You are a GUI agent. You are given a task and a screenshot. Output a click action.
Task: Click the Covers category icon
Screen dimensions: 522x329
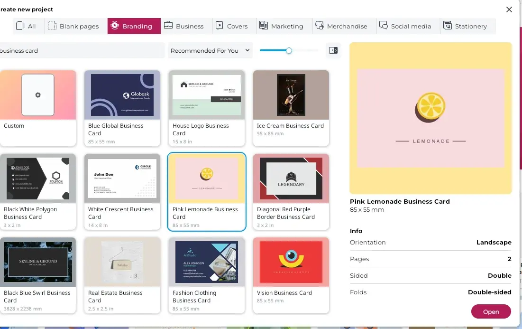[220, 26]
